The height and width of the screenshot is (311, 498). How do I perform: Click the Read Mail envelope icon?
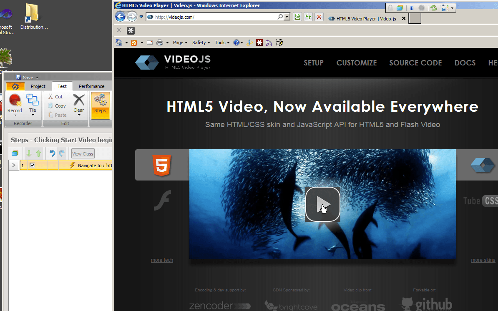point(150,43)
